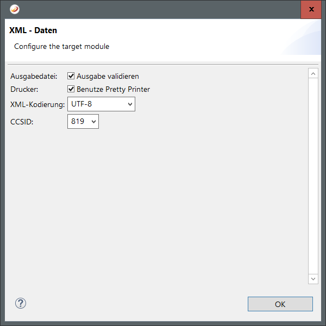Uncheck the "Ausgabe validieren" checkbox

(x=71, y=76)
